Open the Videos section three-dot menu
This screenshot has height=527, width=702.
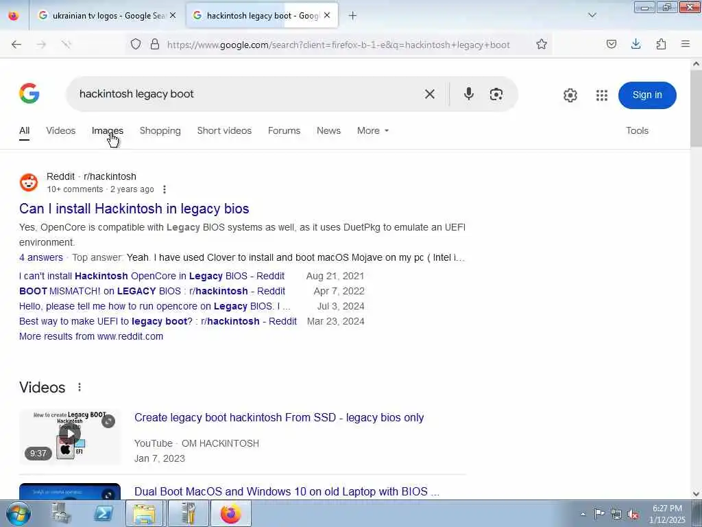click(80, 387)
